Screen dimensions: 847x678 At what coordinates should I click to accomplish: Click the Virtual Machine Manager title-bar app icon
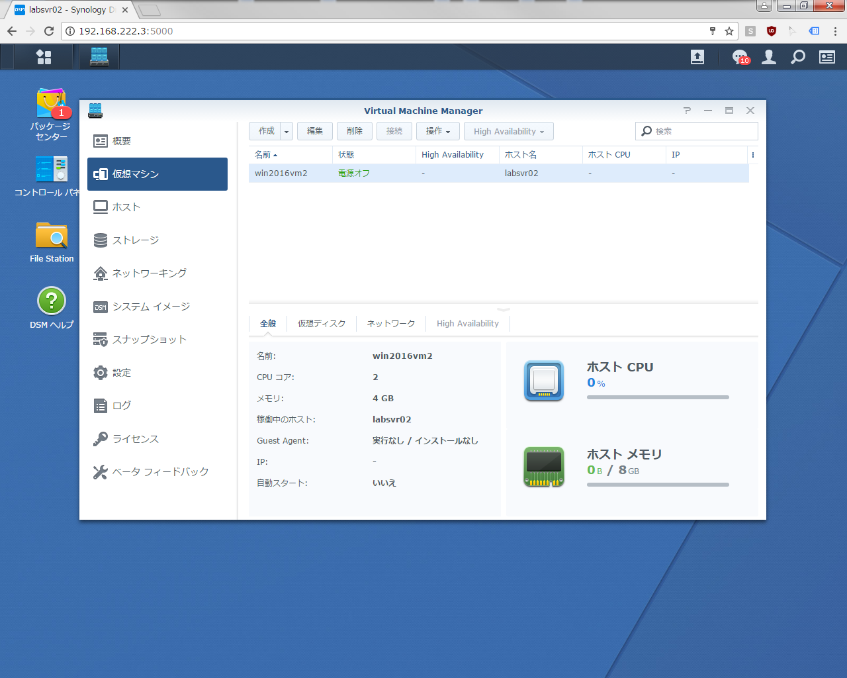(x=95, y=111)
